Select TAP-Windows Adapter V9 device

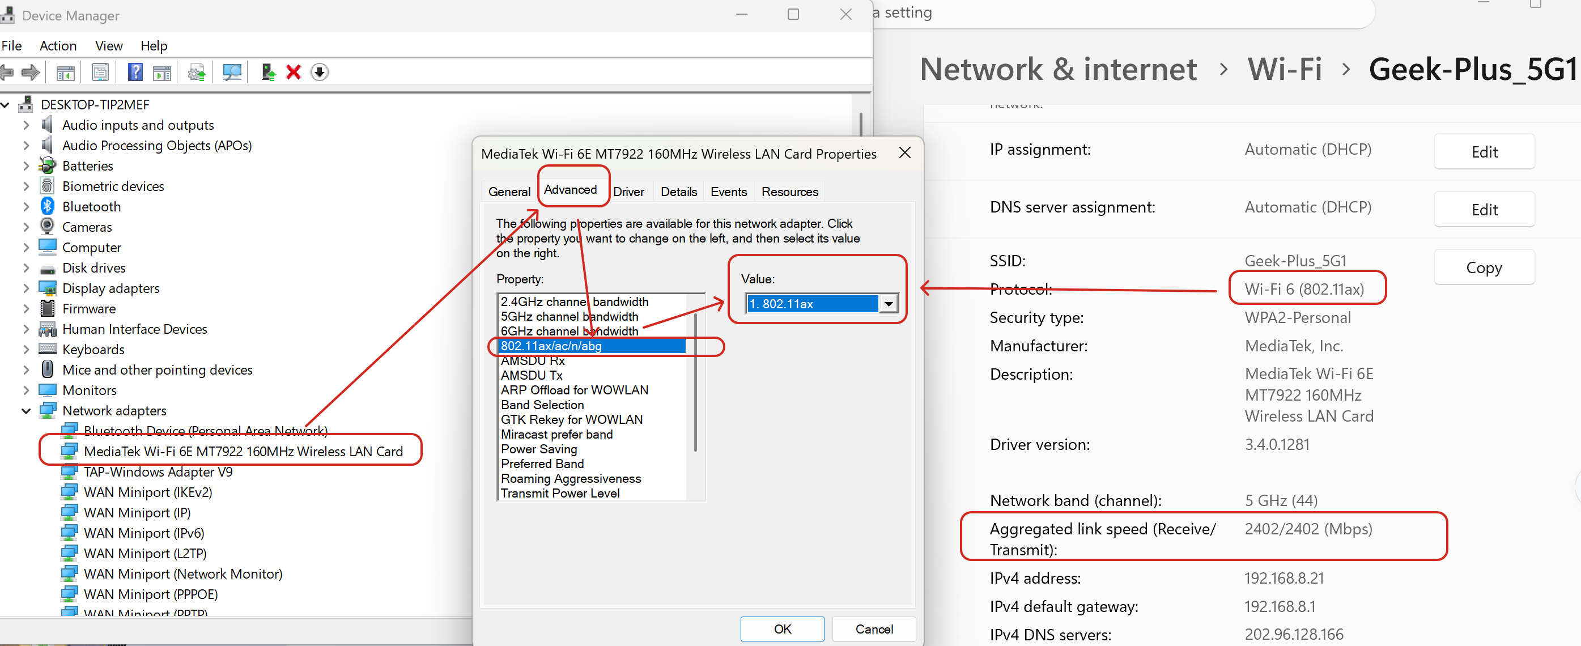(x=158, y=472)
